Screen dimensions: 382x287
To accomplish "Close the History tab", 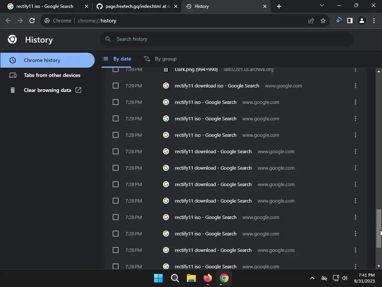I will click(x=265, y=6).
